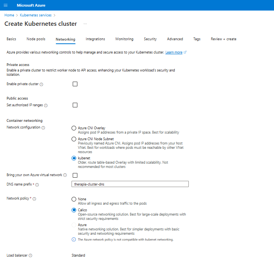The height and width of the screenshot is (264, 274).
Task: Switch to the Integrations tab
Action: coord(95,39)
